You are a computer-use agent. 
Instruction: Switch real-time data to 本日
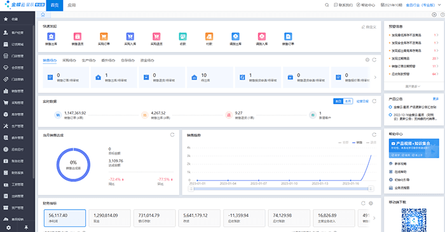click(338, 101)
